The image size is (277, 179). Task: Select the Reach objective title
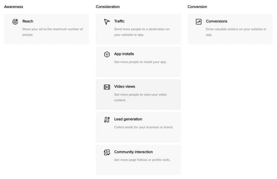(28, 21)
